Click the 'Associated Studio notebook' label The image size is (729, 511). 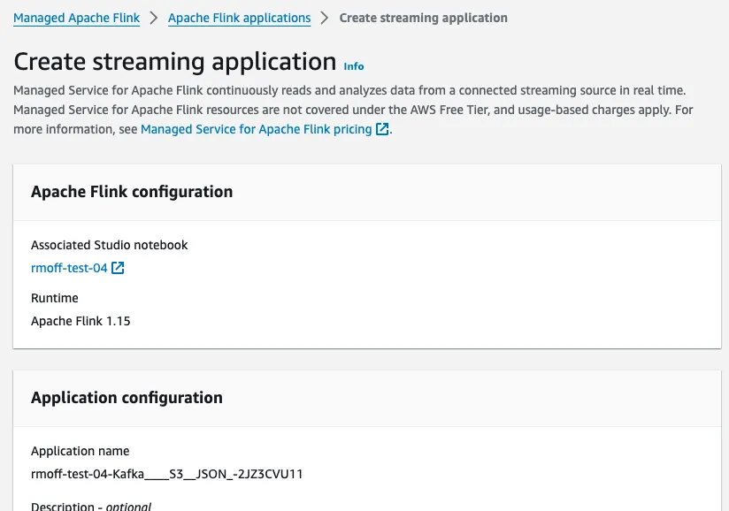click(109, 245)
